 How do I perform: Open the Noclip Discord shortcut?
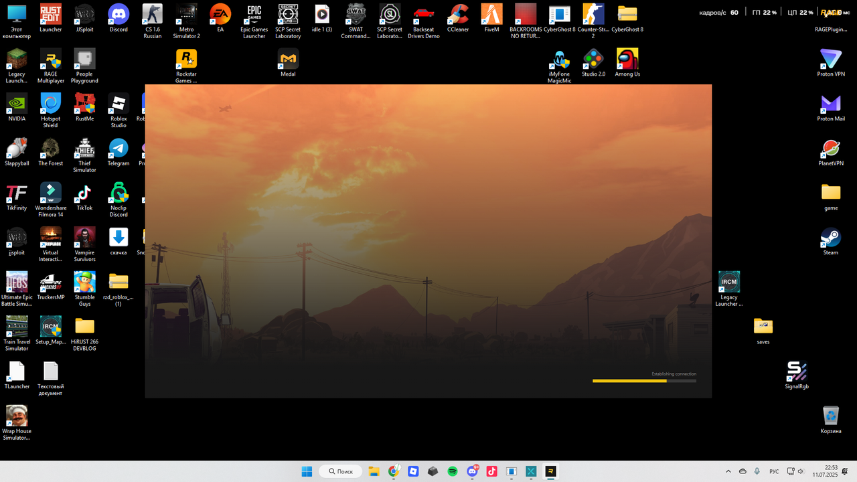(119, 200)
